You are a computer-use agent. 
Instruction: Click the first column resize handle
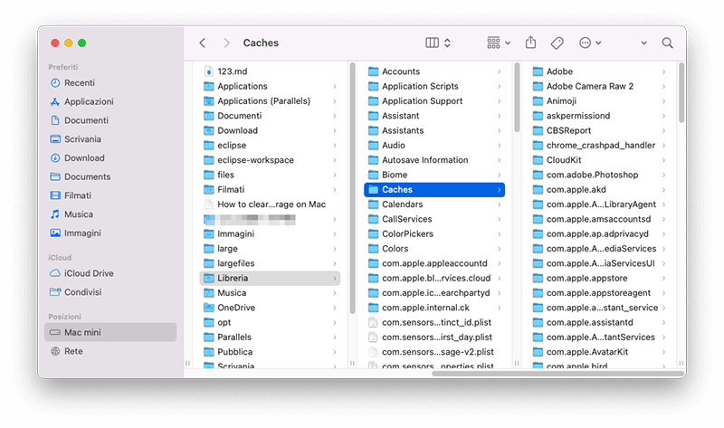[352, 364]
